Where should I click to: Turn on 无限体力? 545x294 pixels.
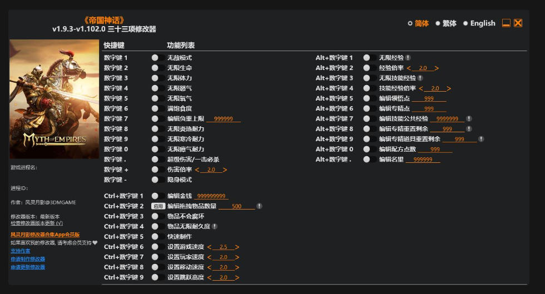click(x=158, y=78)
